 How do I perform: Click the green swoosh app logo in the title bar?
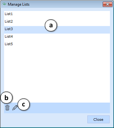[x=4, y=4]
